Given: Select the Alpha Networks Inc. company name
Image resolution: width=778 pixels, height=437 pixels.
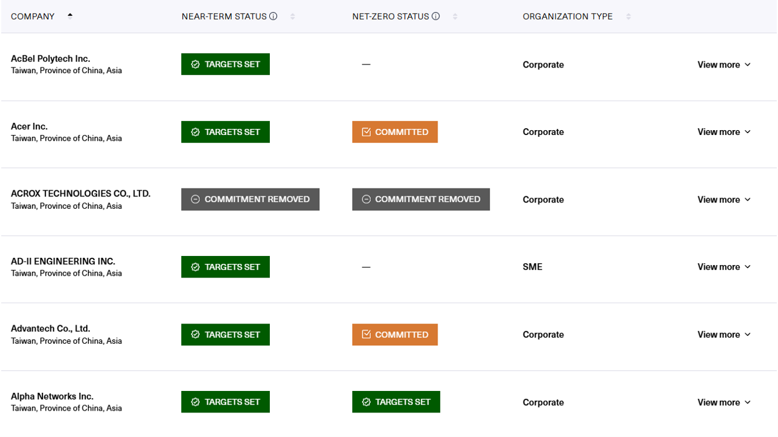Looking at the screenshot, I should pyautogui.click(x=52, y=396).
